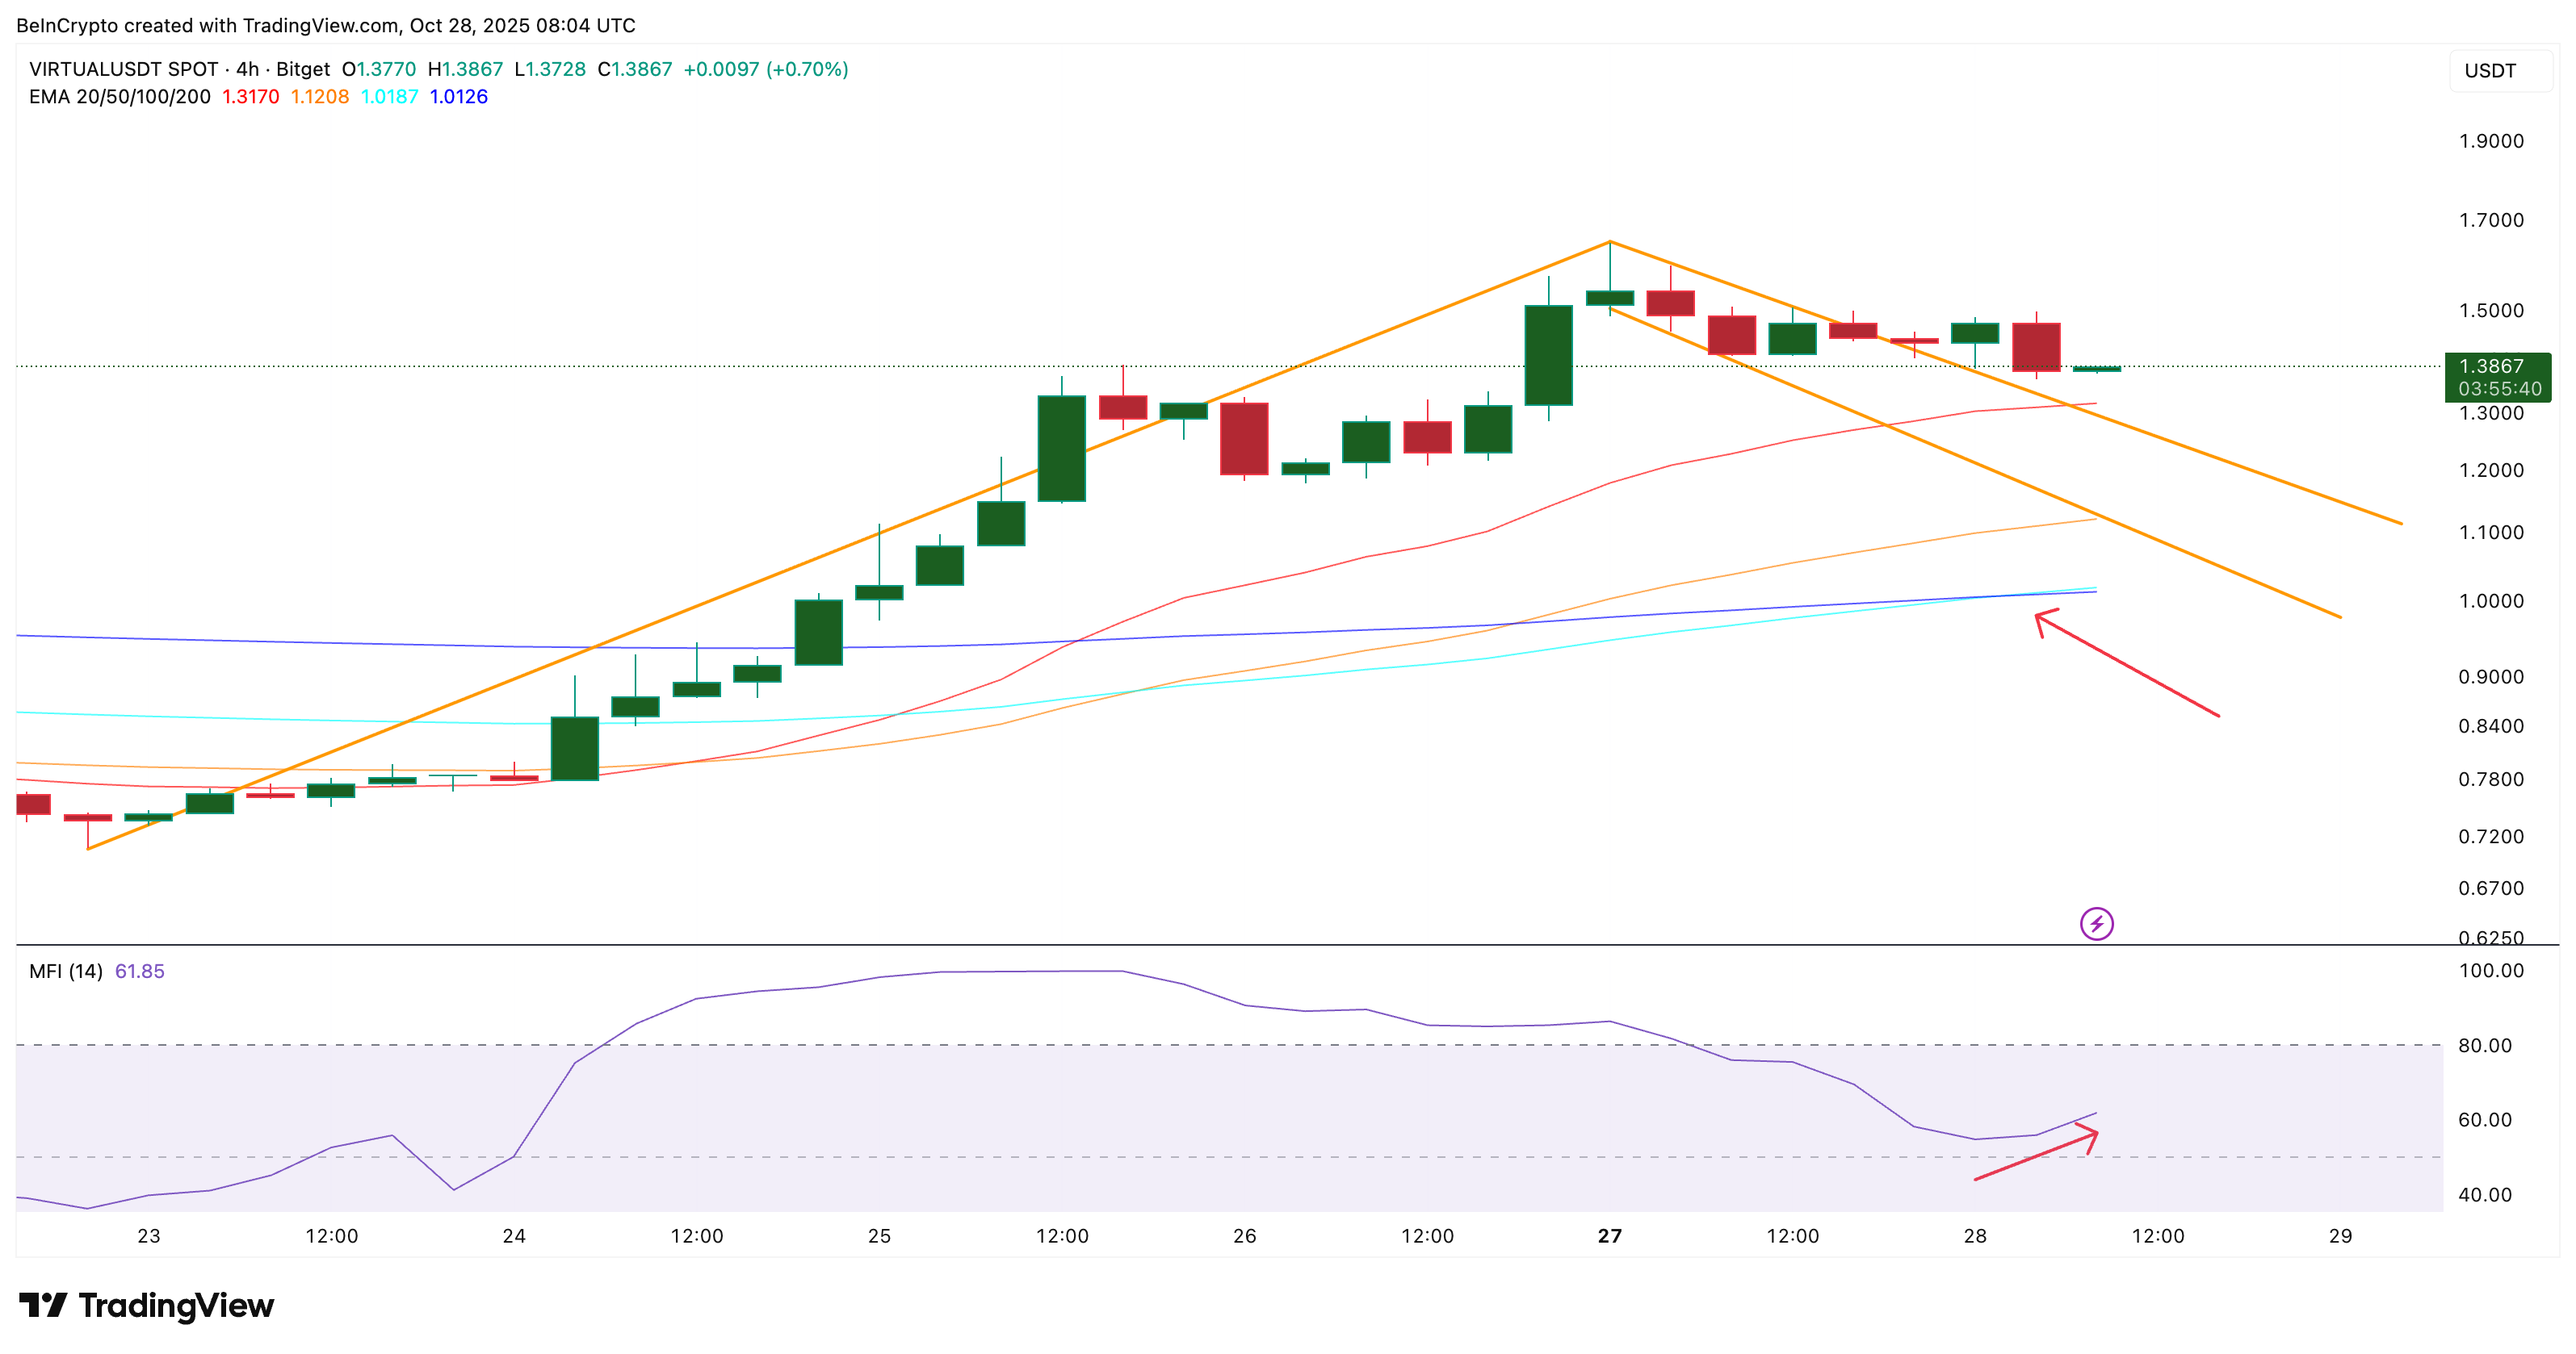Click the orange EMA value 1.1208
The height and width of the screenshot is (1354, 2576).
coord(320,97)
